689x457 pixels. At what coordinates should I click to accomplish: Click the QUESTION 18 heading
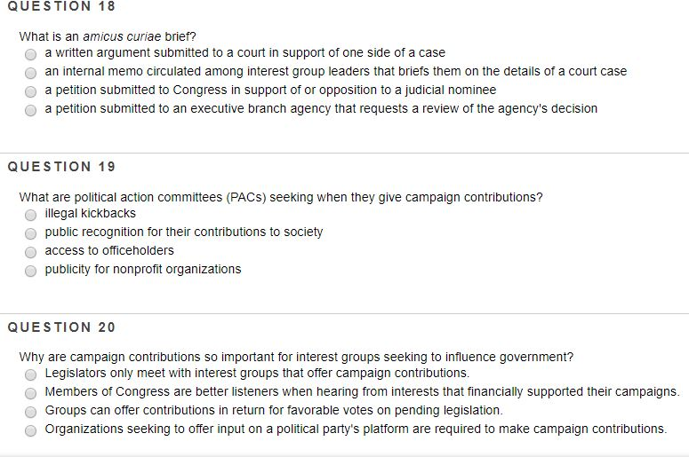pos(61,6)
